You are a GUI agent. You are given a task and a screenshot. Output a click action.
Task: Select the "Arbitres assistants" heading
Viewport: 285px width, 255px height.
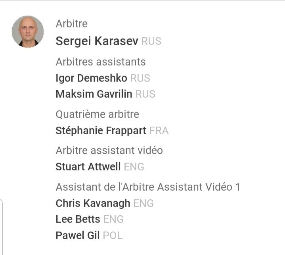(101, 62)
